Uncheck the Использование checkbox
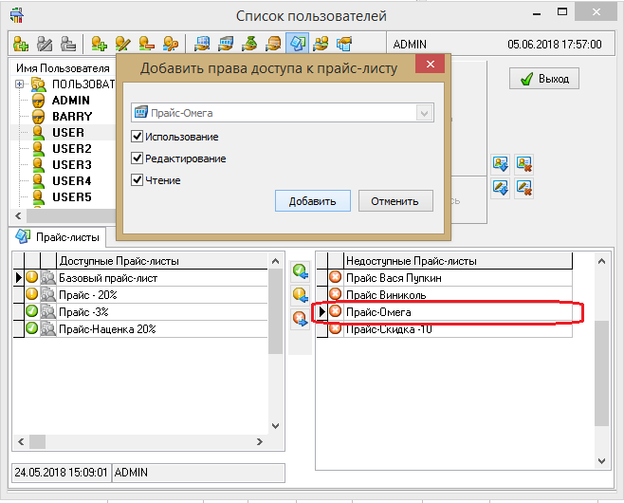624x503 pixels. (x=138, y=138)
